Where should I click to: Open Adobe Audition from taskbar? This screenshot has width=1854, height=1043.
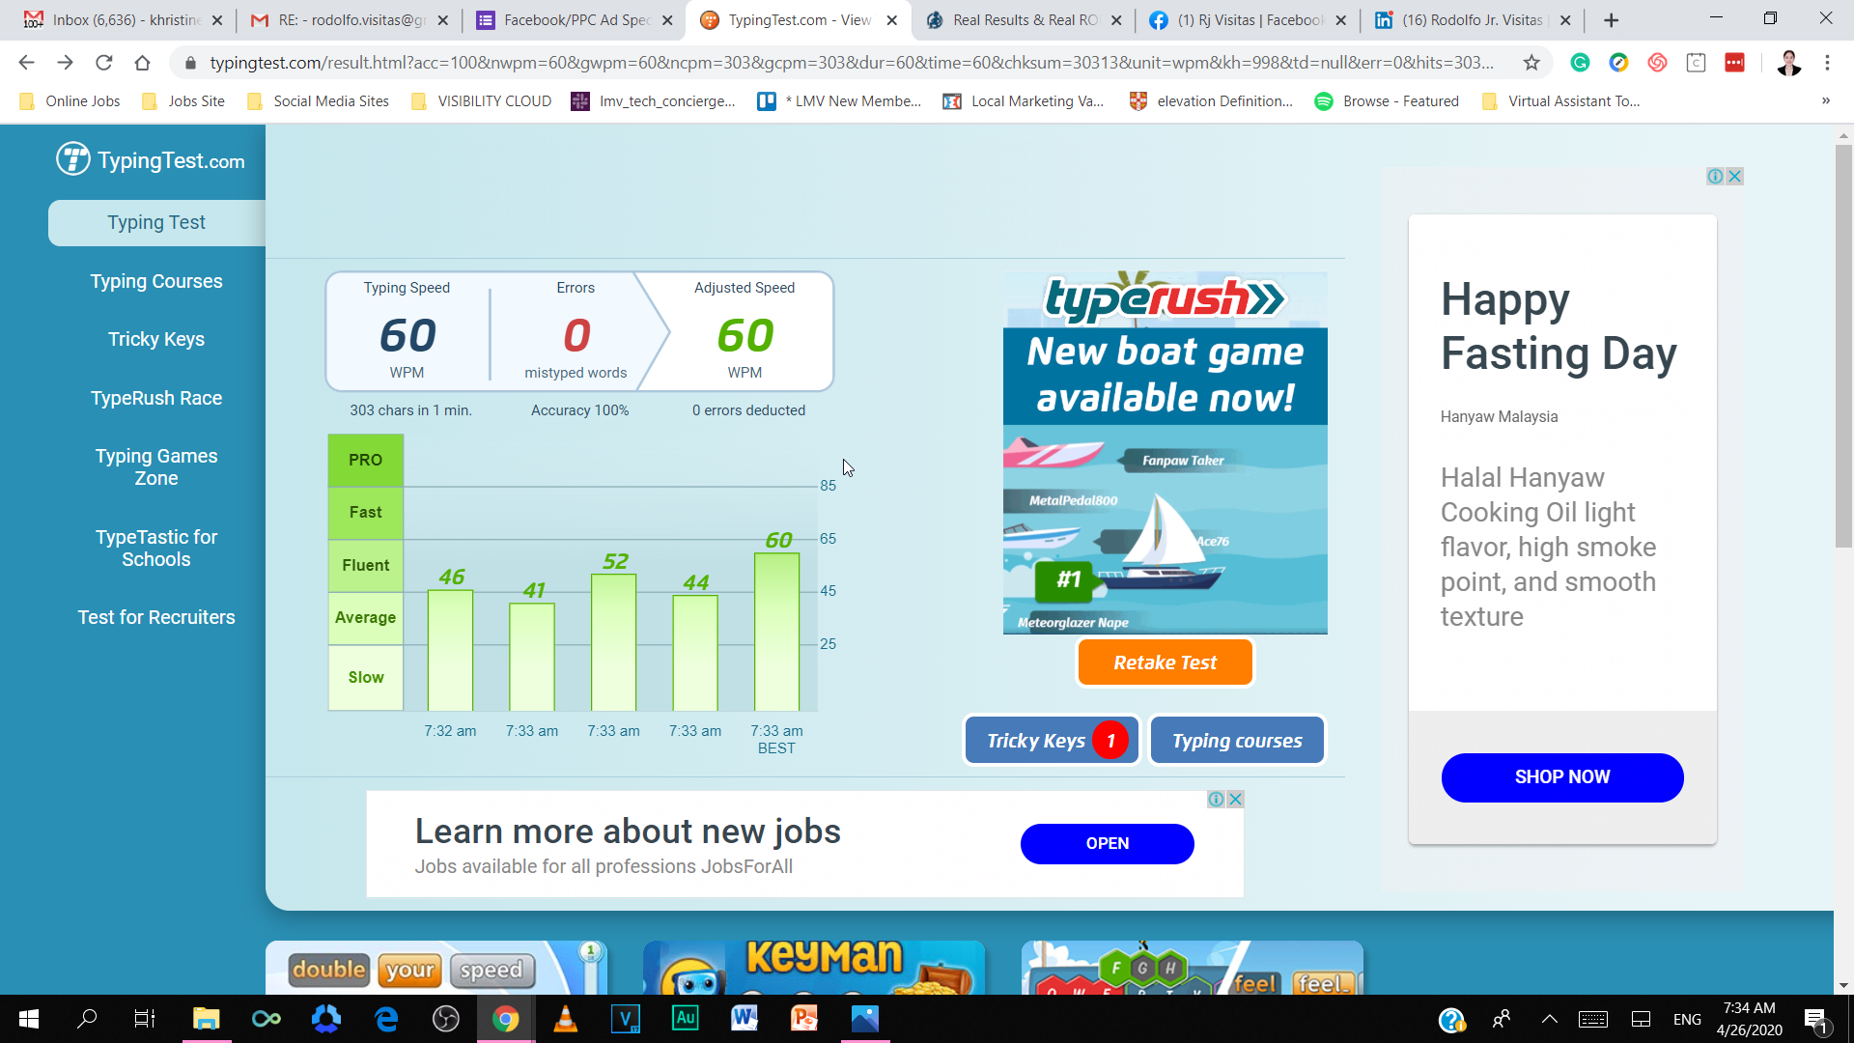point(686,1019)
